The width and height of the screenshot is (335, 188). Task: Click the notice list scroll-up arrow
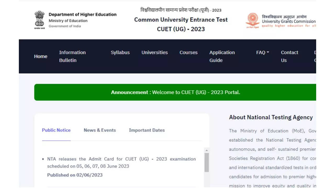pyautogui.click(x=206, y=151)
